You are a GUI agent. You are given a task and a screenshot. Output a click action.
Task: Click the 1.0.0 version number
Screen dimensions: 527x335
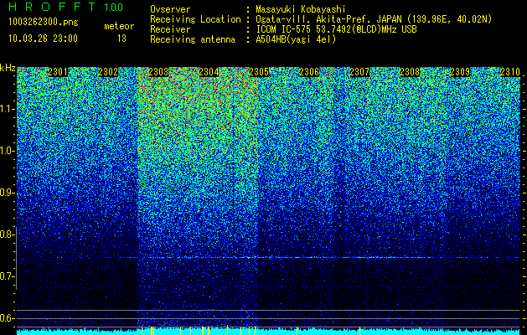[114, 7]
